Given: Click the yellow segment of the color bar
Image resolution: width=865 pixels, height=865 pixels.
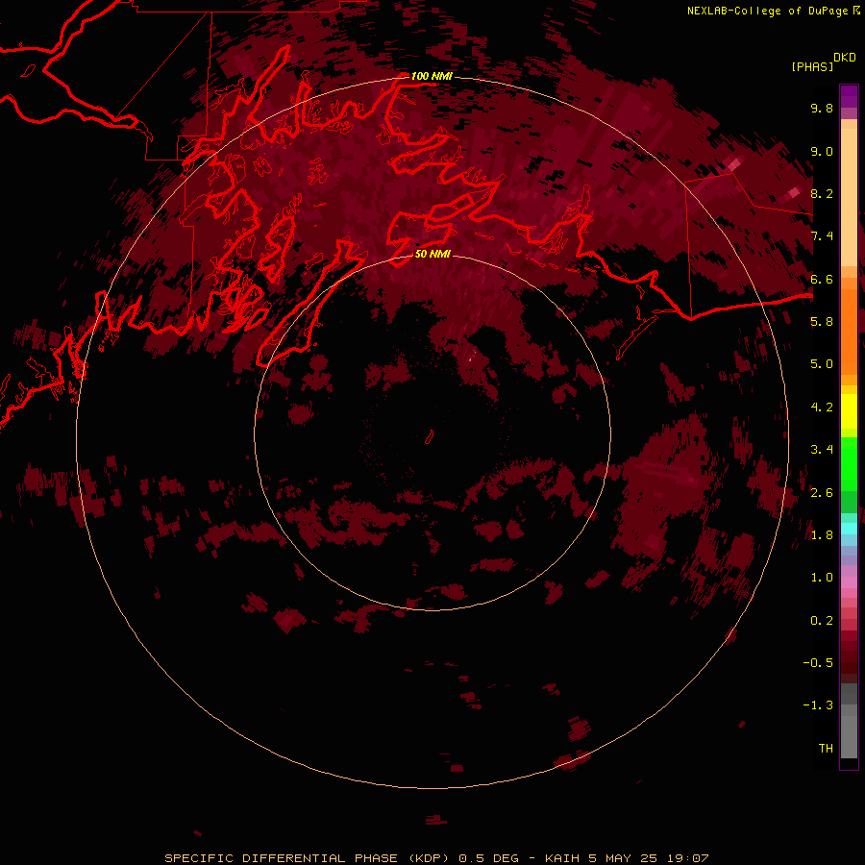Looking at the screenshot, I should tap(849, 411).
